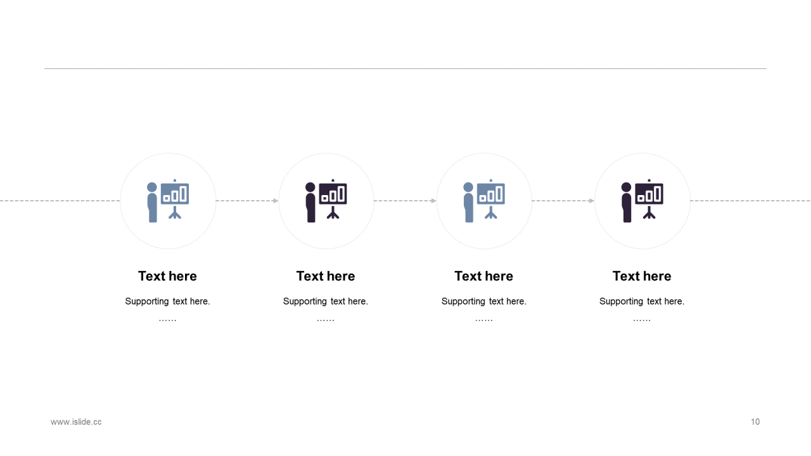Select dashed line right of last circle
Image resolution: width=811 pixels, height=456 pixels.
coord(750,201)
